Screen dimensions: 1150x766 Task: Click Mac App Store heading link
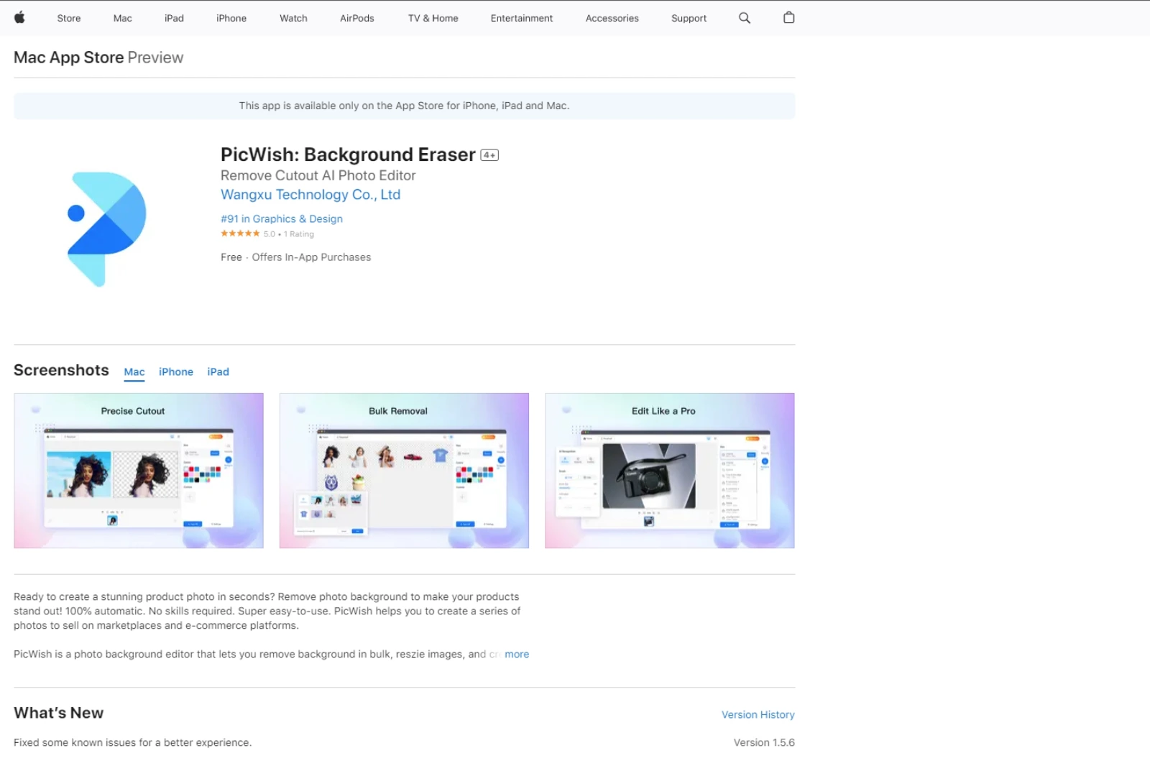69,57
